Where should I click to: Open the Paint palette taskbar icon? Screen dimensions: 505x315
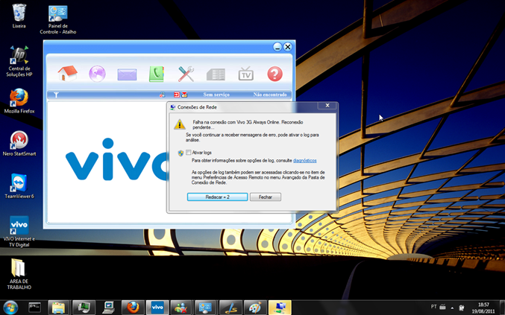(x=255, y=308)
